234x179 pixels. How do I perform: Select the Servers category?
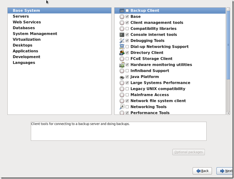click(x=59, y=16)
